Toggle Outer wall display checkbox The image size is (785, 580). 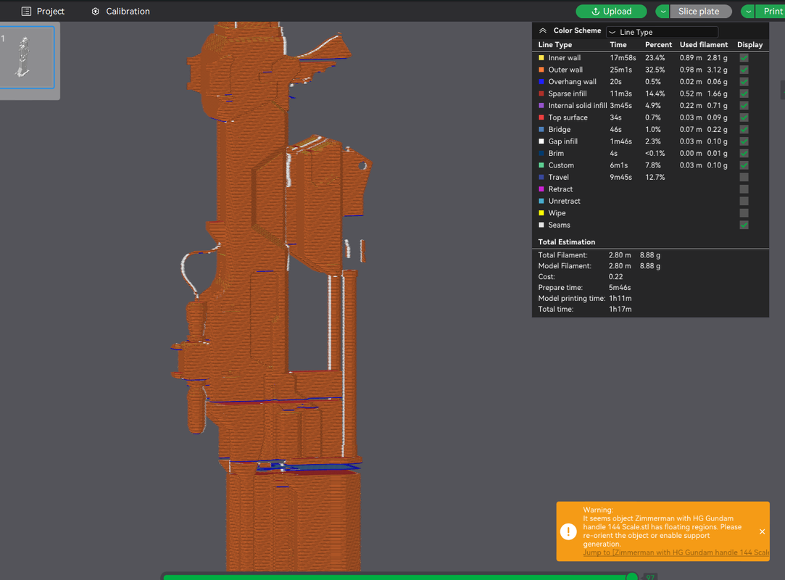click(744, 70)
